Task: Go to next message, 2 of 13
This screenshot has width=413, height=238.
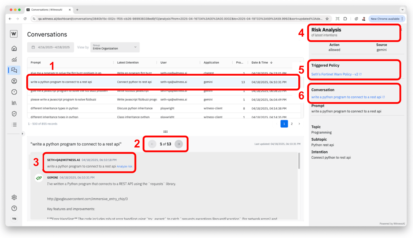Action: [x=179, y=144]
